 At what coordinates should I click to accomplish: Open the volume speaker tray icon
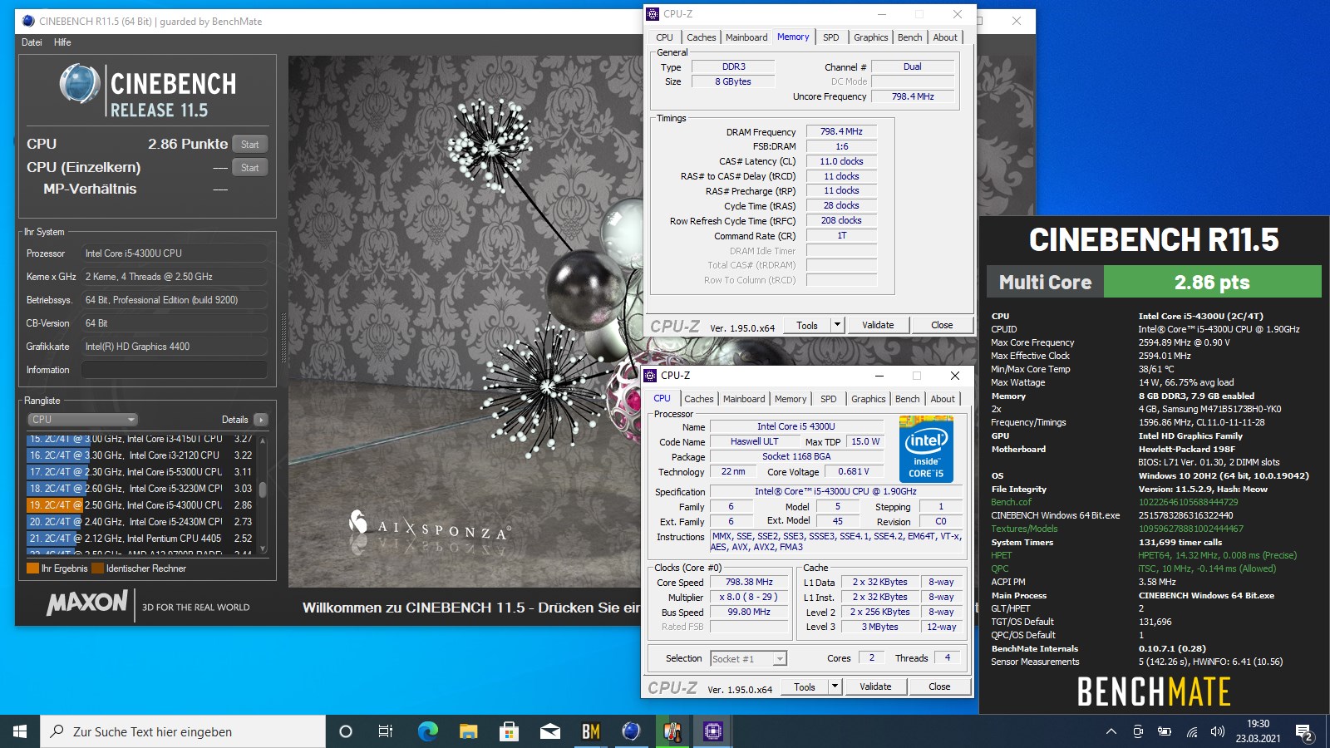coord(1218,731)
